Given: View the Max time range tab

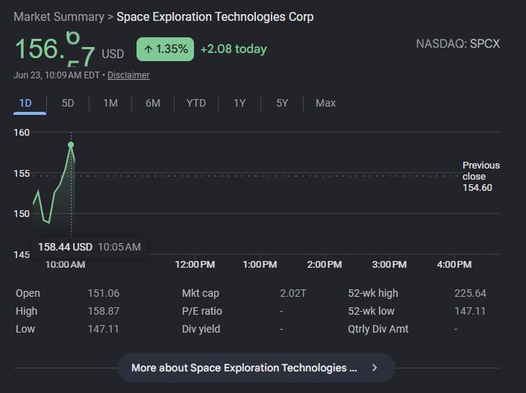Looking at the screenshot, I should [x=326, y=104].
